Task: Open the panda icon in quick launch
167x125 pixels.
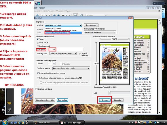Action: click(27, 122)
